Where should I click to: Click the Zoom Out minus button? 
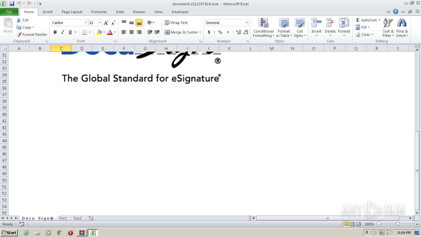(x=379, y=224)
